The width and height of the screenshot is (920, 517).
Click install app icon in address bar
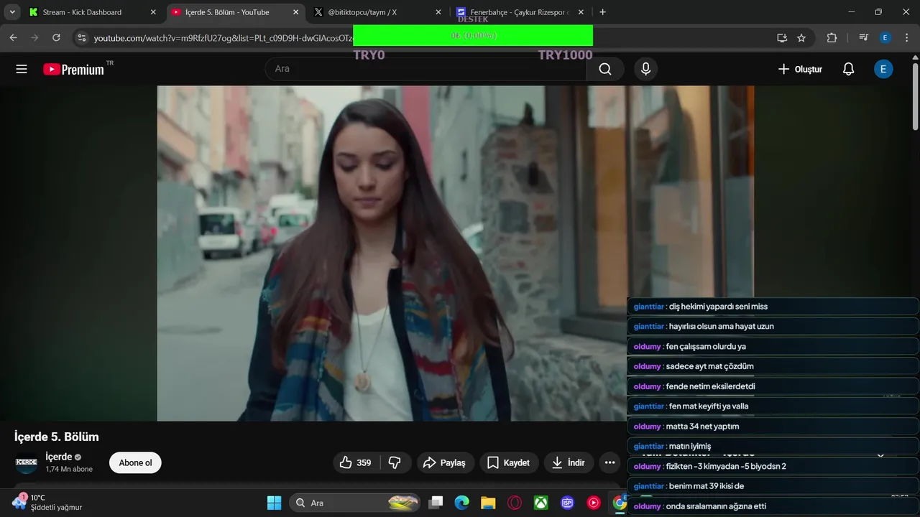click(782, 37)
